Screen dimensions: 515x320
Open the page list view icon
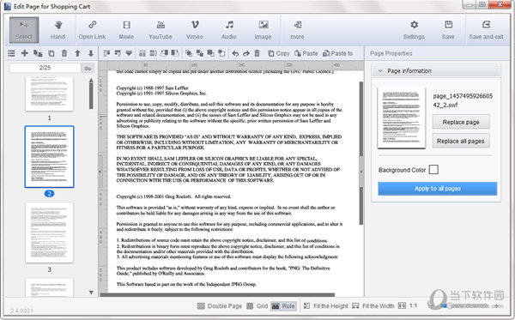click(11, 53)
